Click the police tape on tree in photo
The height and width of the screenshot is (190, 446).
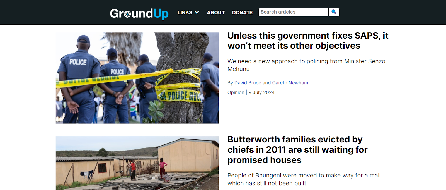pyautogui.click(x=178, y=86)
